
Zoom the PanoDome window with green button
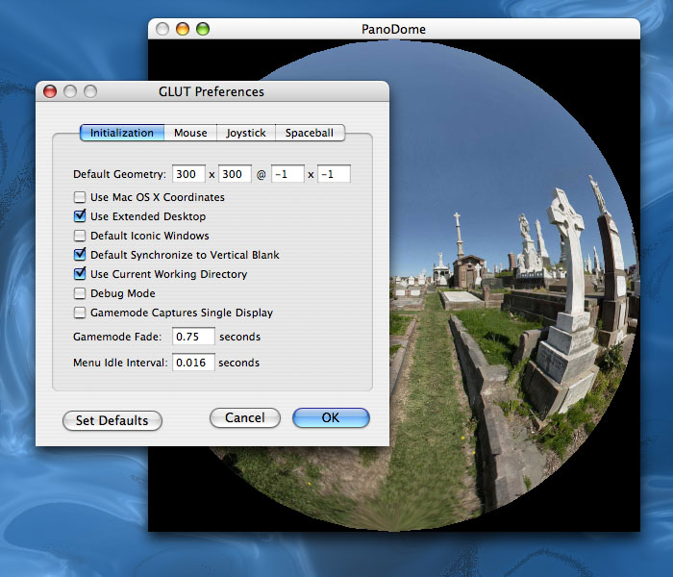tap(203, 29)
